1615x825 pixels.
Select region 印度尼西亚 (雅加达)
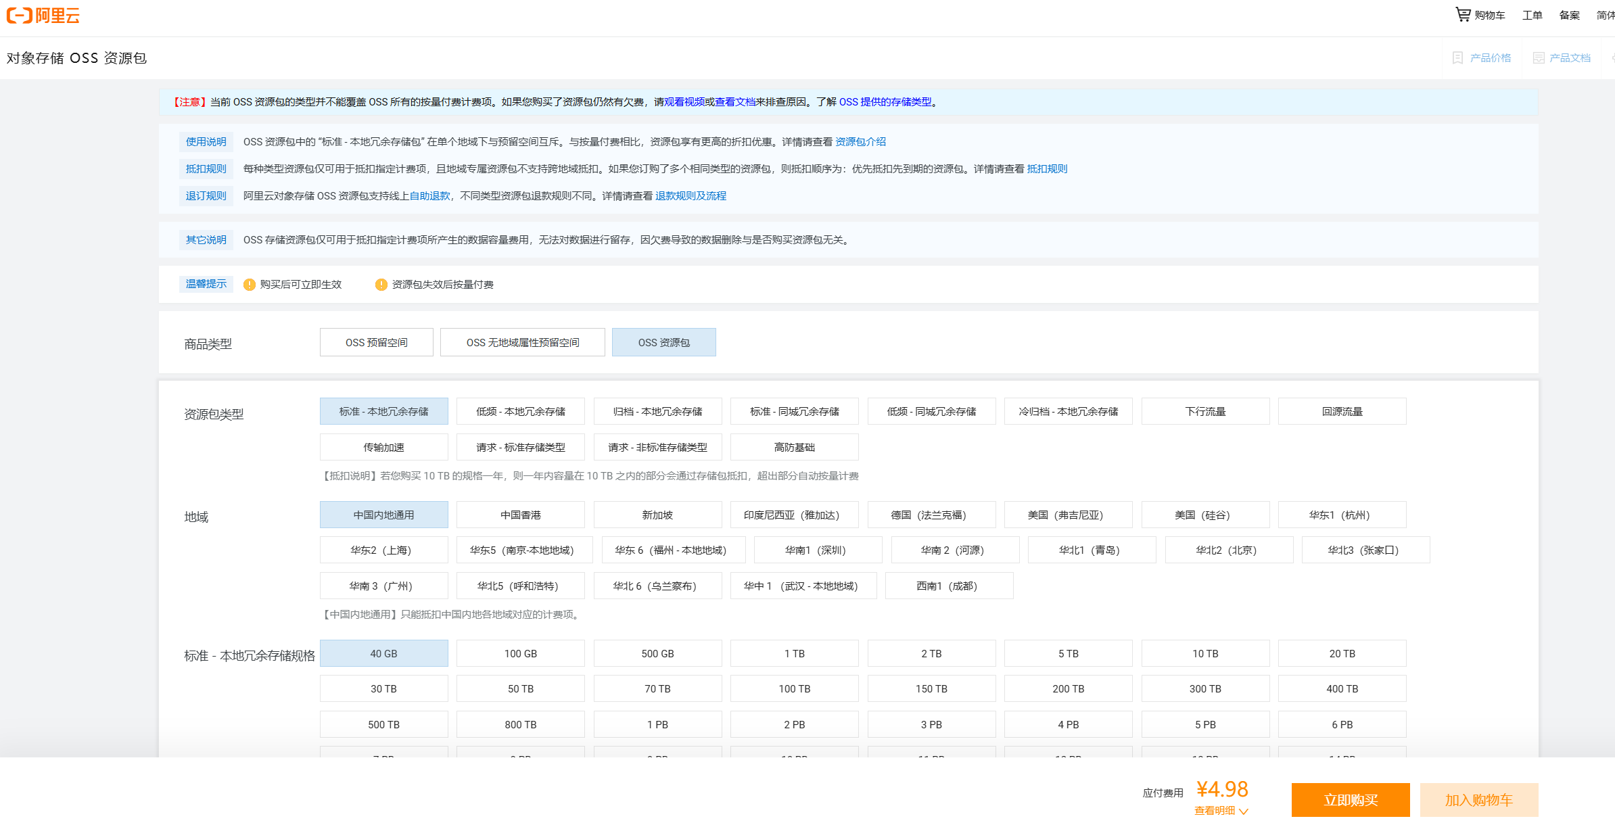(x=795, y=515)
